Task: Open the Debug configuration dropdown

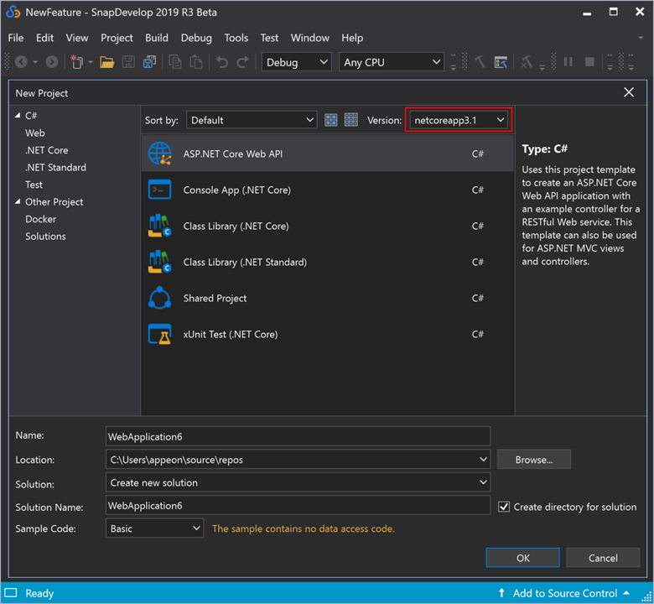Action: click(296, 62)
